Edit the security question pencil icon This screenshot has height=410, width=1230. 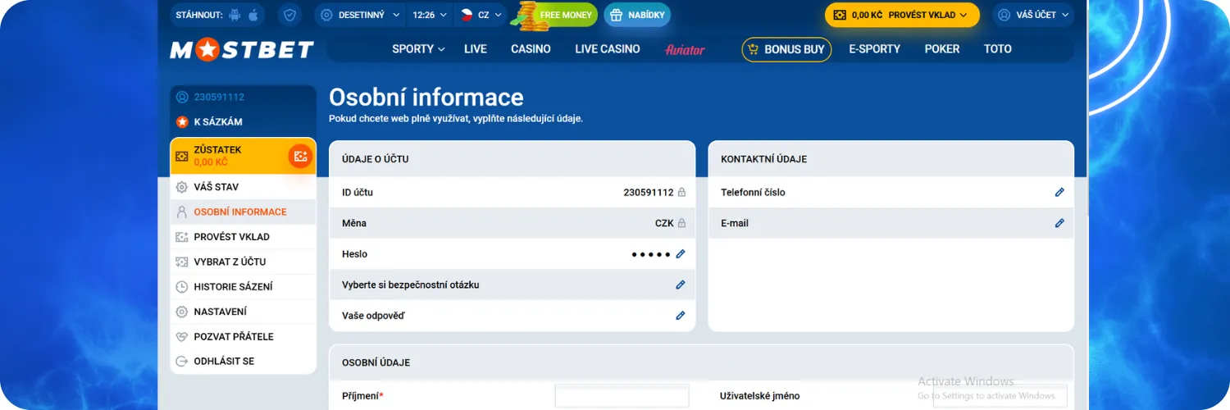coord(680,285)
